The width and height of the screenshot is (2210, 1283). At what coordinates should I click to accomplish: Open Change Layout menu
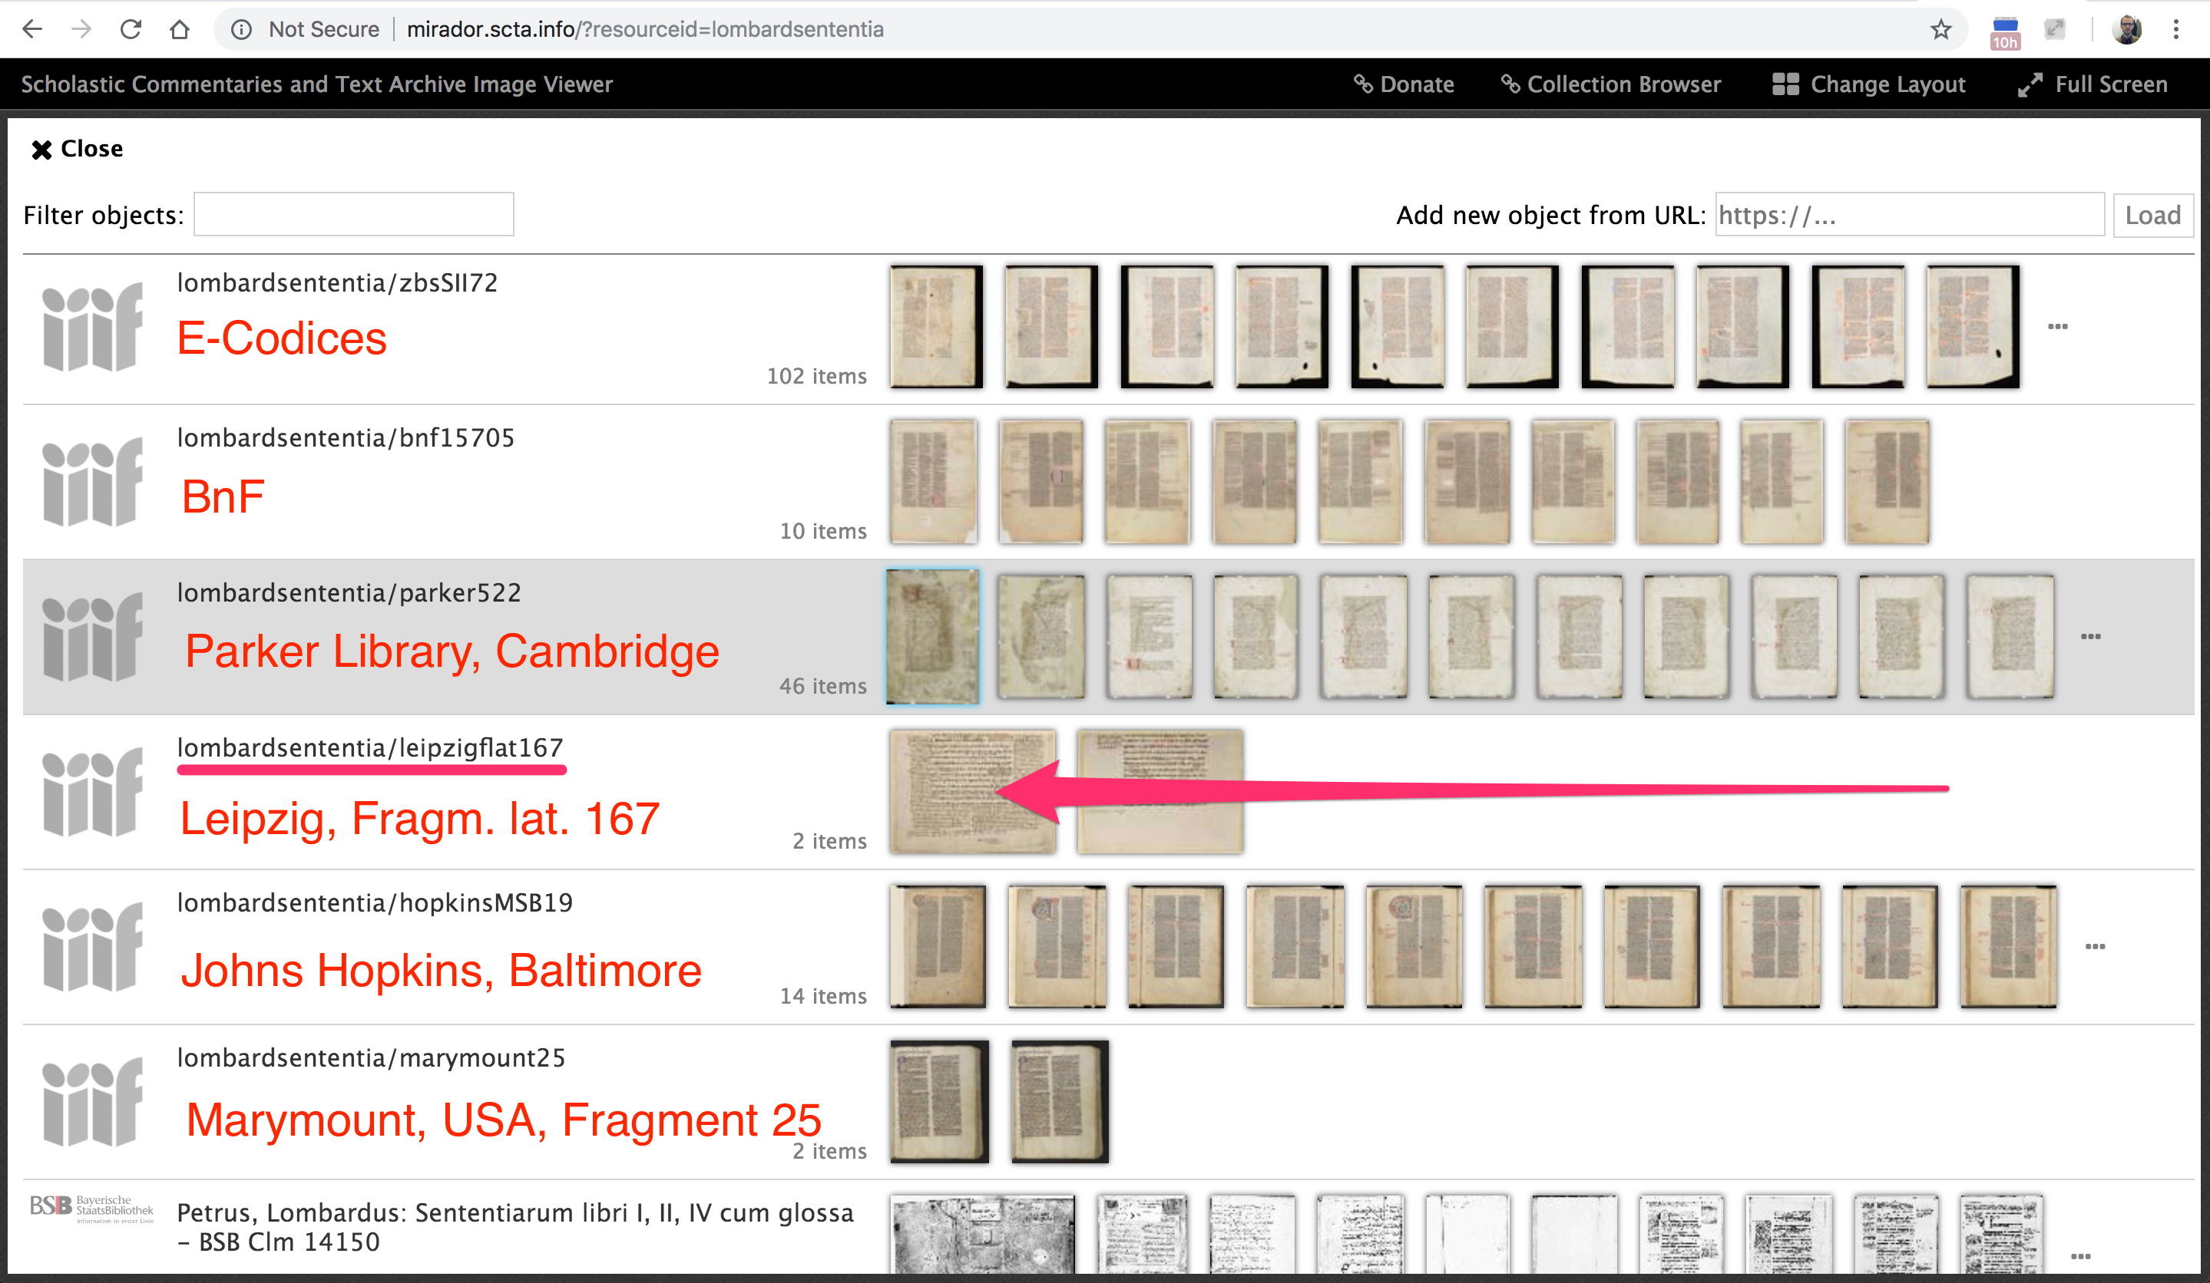1868,84
